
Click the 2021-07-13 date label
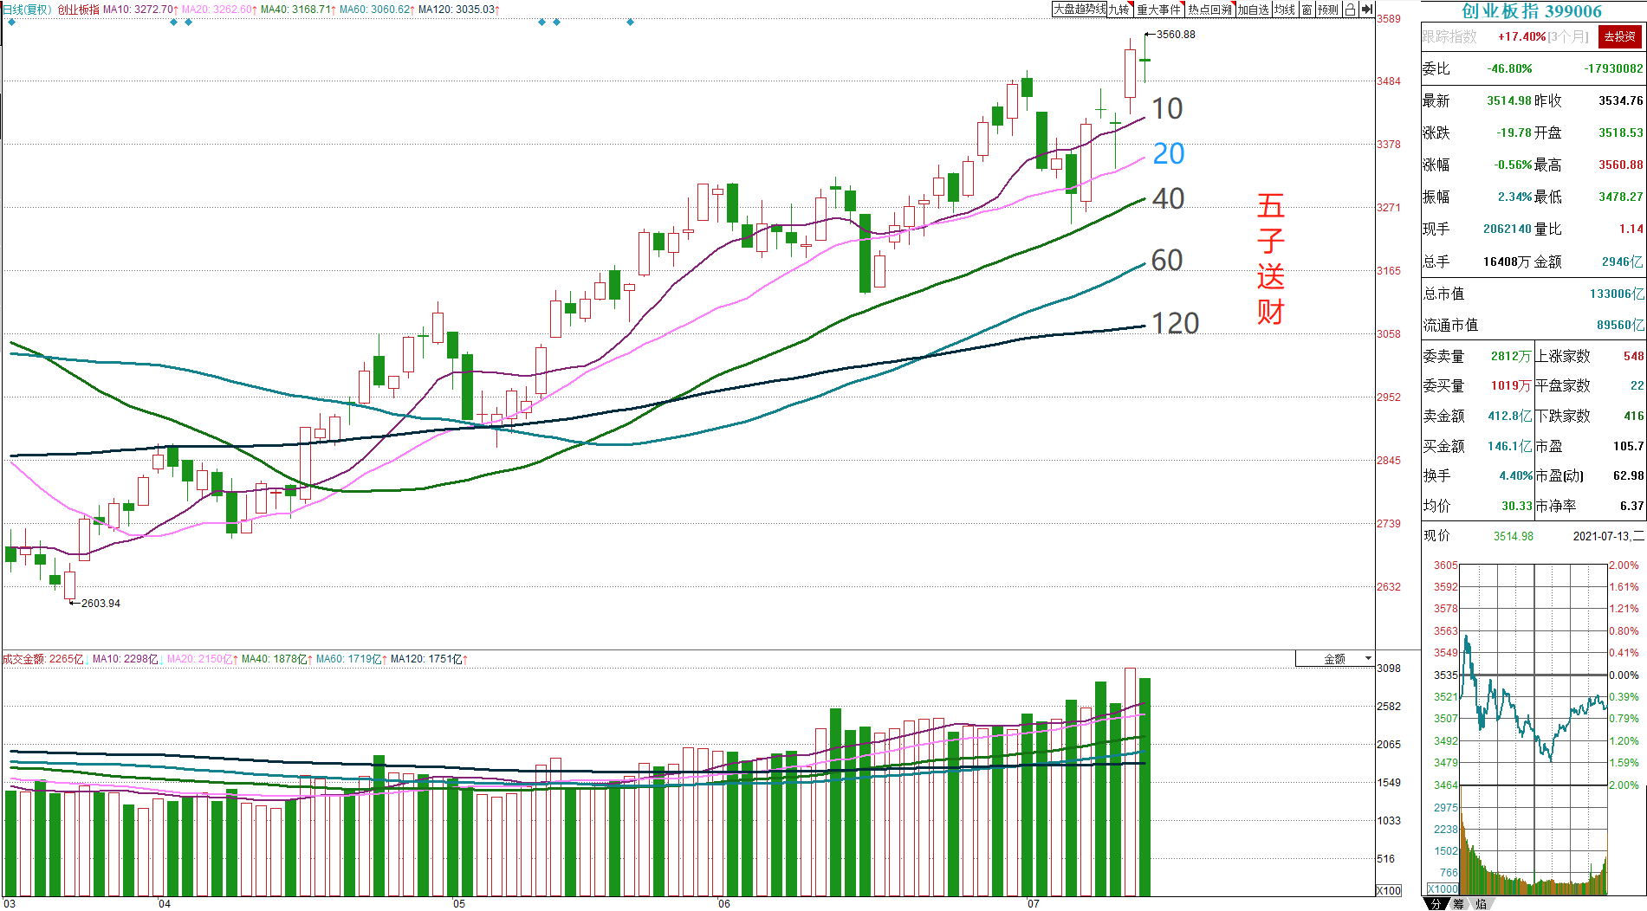pos(1601,536)
